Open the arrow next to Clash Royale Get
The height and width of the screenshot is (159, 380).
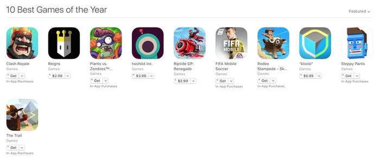pos(22,76)
